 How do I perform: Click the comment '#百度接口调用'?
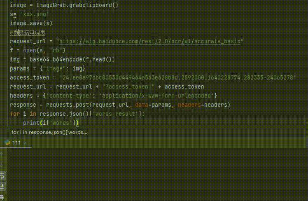tap(28, 33)
